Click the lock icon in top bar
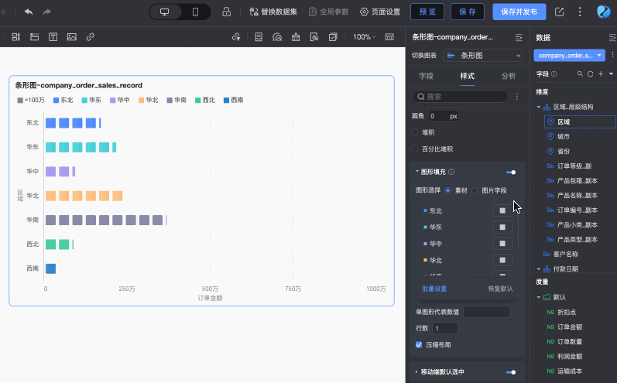 tap(226, 12)
